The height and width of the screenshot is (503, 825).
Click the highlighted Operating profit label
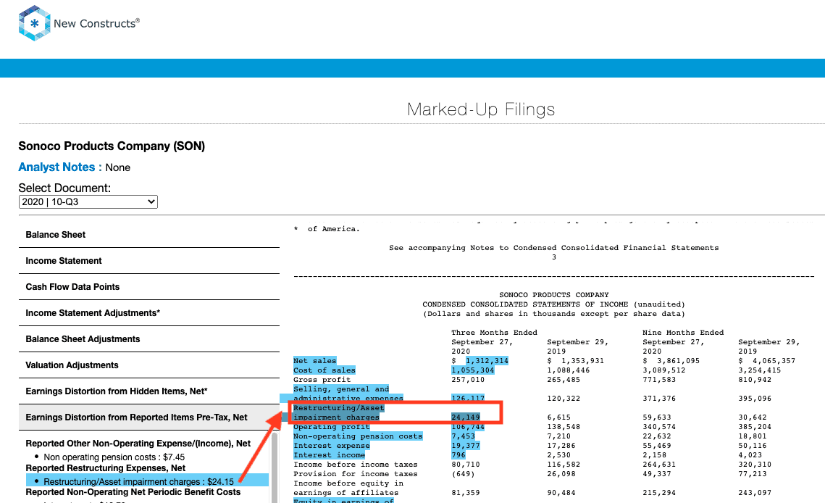click(331, 427)
